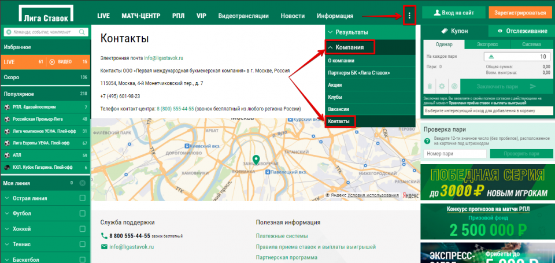Click the search magnifier icon
The image size is (555, 263).
7,33
